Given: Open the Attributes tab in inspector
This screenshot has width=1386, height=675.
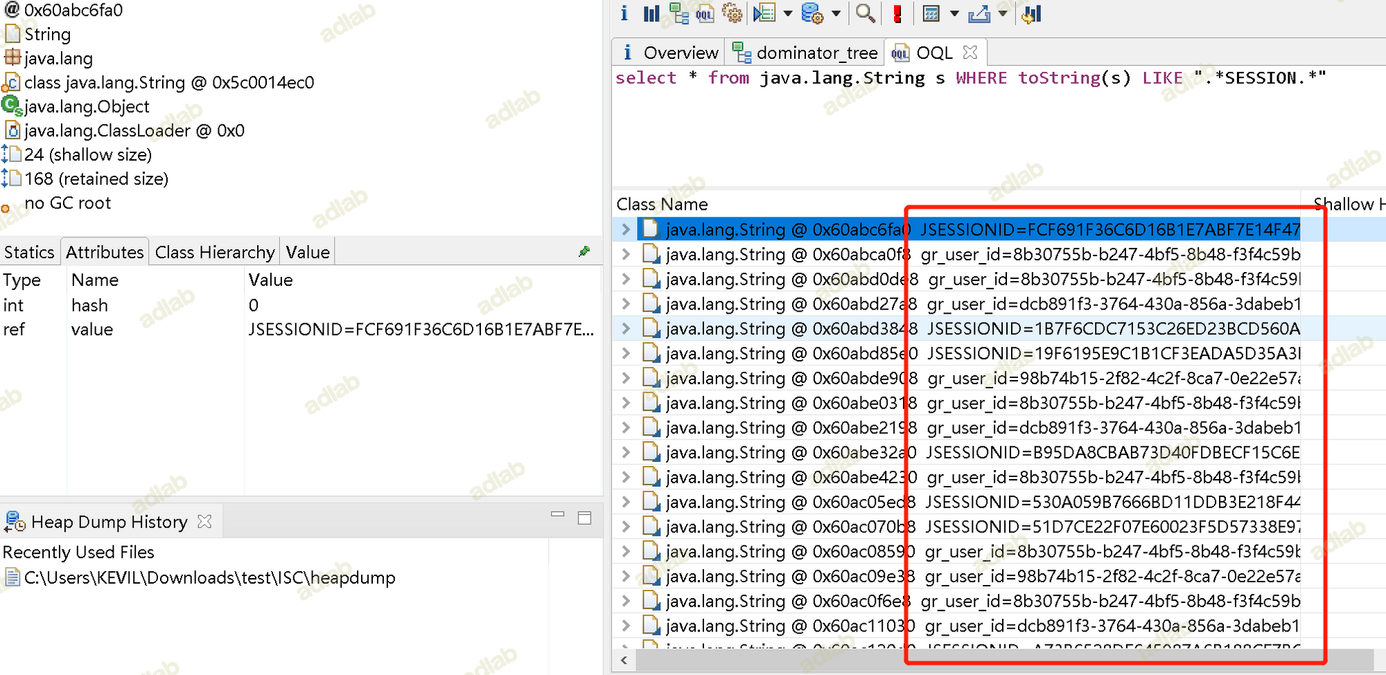Looking at the screenshot, I should point(105,252).
